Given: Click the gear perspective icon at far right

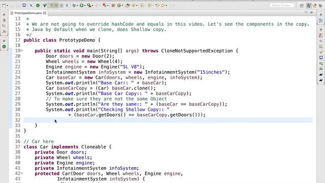Looking at the screenshot, I should 320,6.
